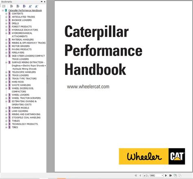Open the SKID STEER LOADERS/COMPACT TRACK LOADERS bookmark
The width and height of the screenshot is (193, 179).
point(28,57)
